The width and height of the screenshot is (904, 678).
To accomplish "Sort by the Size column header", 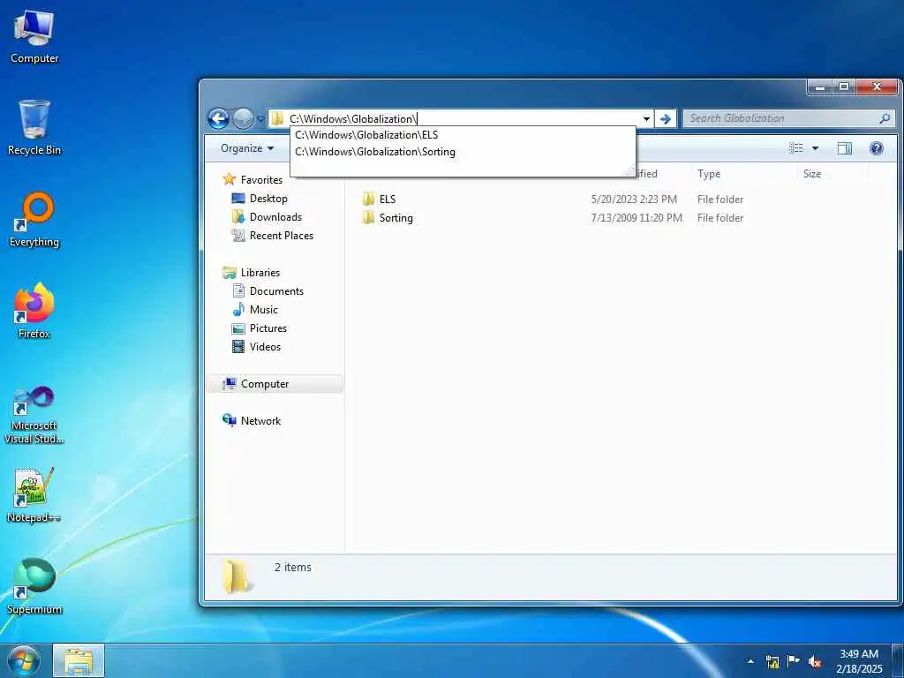I will (812, 174).
